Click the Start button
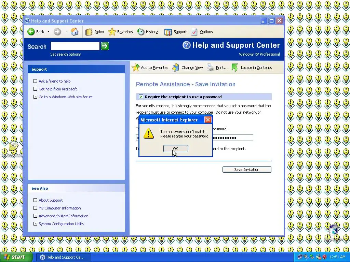The image size is (350, 262). (16, 257)
